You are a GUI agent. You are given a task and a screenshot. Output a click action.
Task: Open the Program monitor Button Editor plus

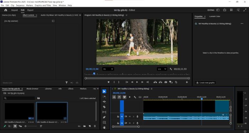(187, 82)
